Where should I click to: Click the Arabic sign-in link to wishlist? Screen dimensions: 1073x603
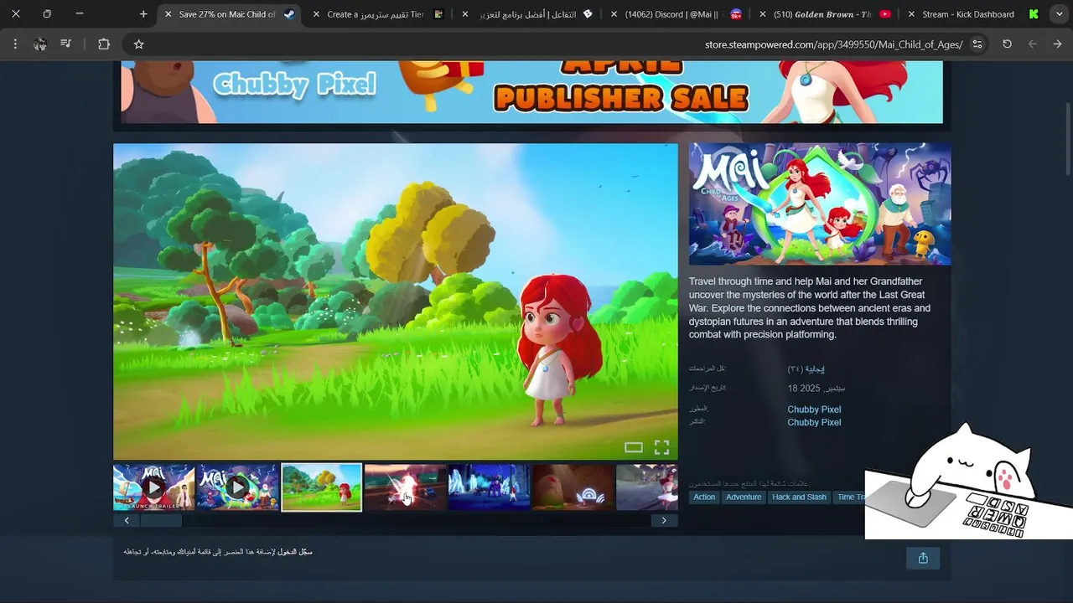pos(295,551)
